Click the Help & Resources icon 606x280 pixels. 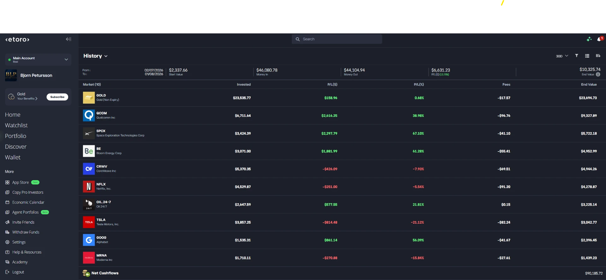tap(7, 252)
